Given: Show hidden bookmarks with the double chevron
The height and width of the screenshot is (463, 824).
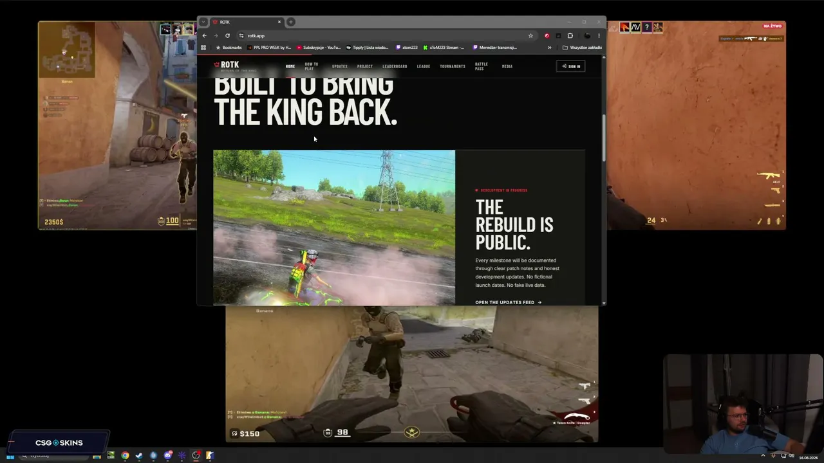Looking at the screenshot, I should pos(549,47).
